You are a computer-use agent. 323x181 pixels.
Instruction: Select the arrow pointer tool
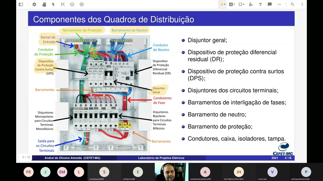coord(53,4)
